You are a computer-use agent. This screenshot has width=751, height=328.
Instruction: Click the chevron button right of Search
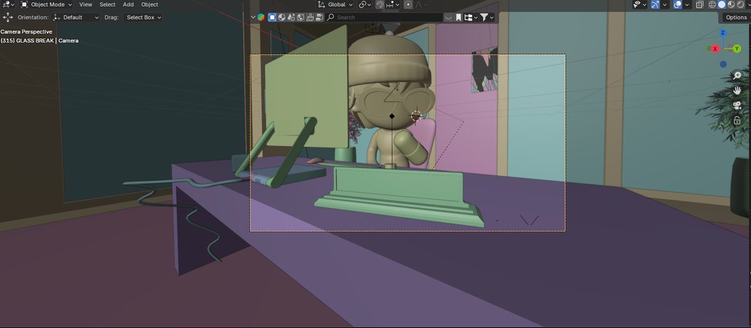coord(449,17)
